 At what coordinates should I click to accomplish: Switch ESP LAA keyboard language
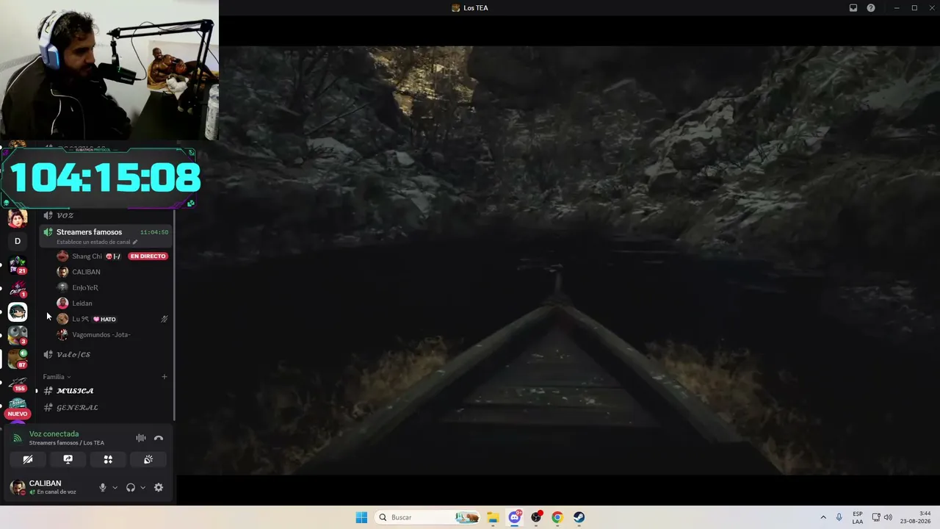[858, 517]
